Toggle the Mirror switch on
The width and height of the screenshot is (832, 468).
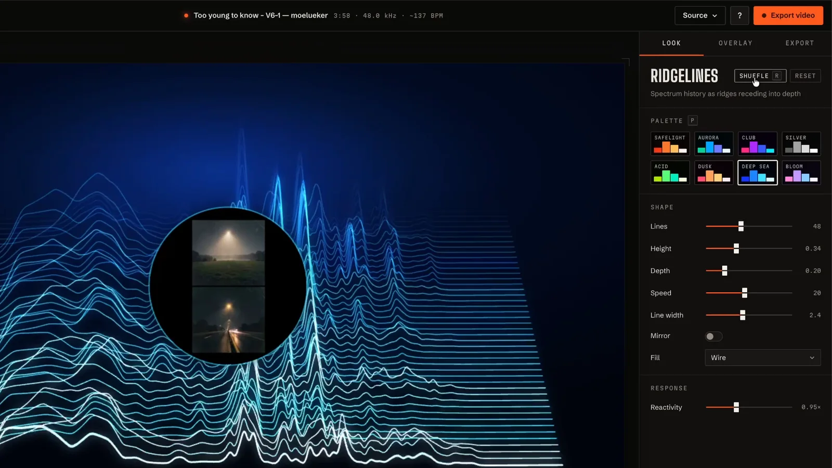pyautogui.click(x=713, y=336)
